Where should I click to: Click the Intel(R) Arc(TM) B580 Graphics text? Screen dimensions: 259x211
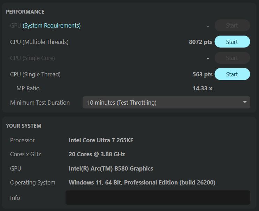pos(111,168)
